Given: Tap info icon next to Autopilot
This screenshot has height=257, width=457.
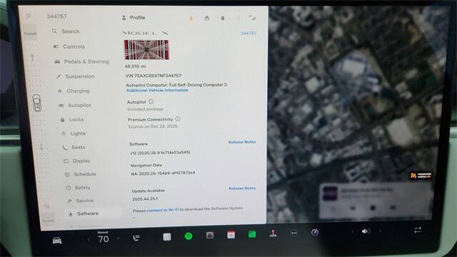Looking at the screenshot, I should coord(151,101).
